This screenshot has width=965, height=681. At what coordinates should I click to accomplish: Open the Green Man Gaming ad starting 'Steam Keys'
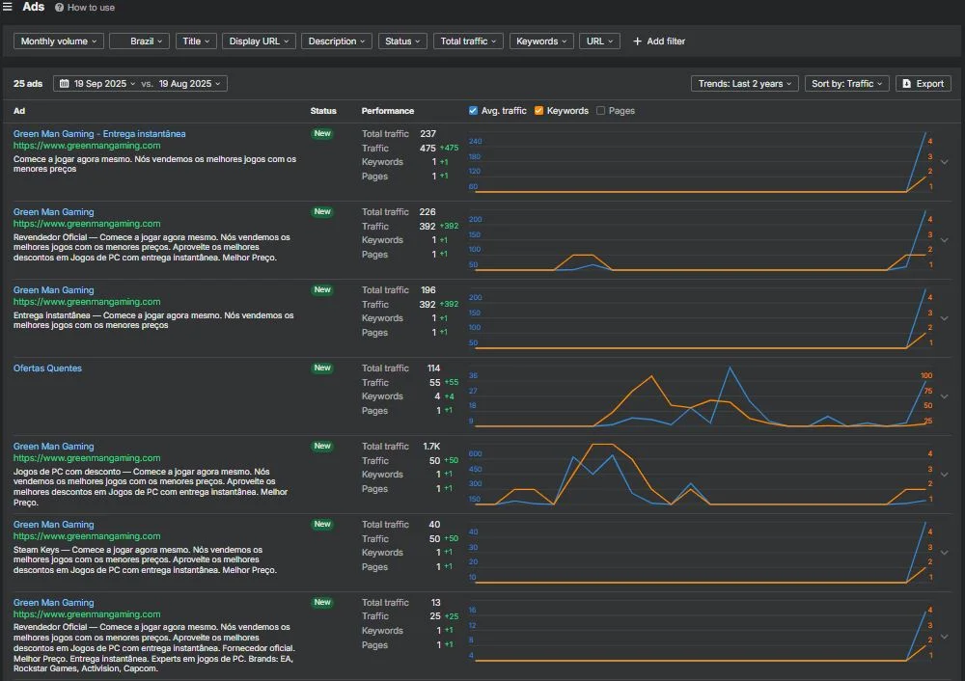tap(53, 524)
